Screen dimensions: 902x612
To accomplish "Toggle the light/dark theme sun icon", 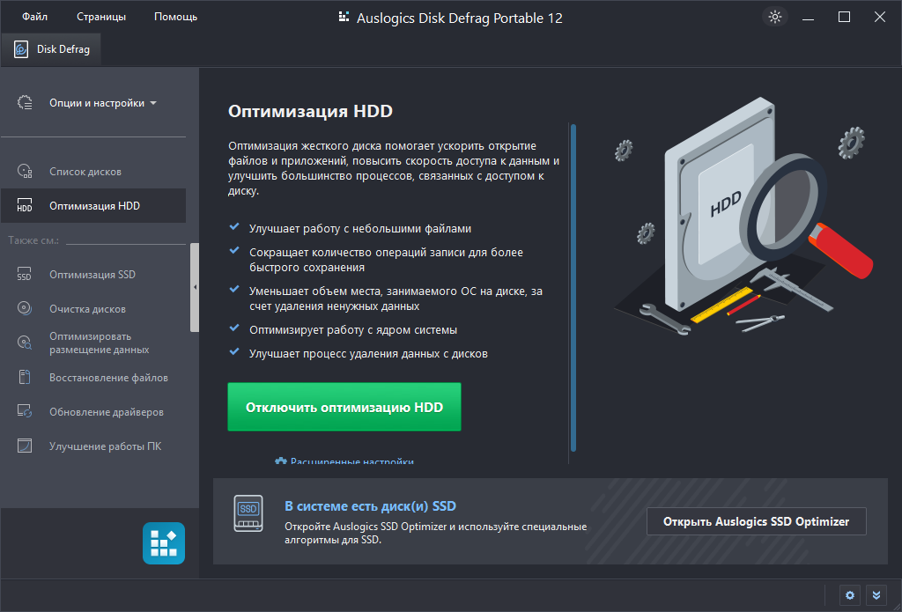I will 775,17.
